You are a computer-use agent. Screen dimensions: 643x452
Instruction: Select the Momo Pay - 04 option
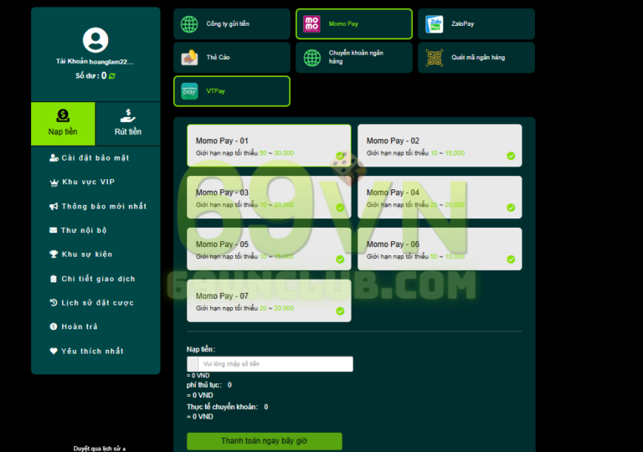[x=440, y=198]
